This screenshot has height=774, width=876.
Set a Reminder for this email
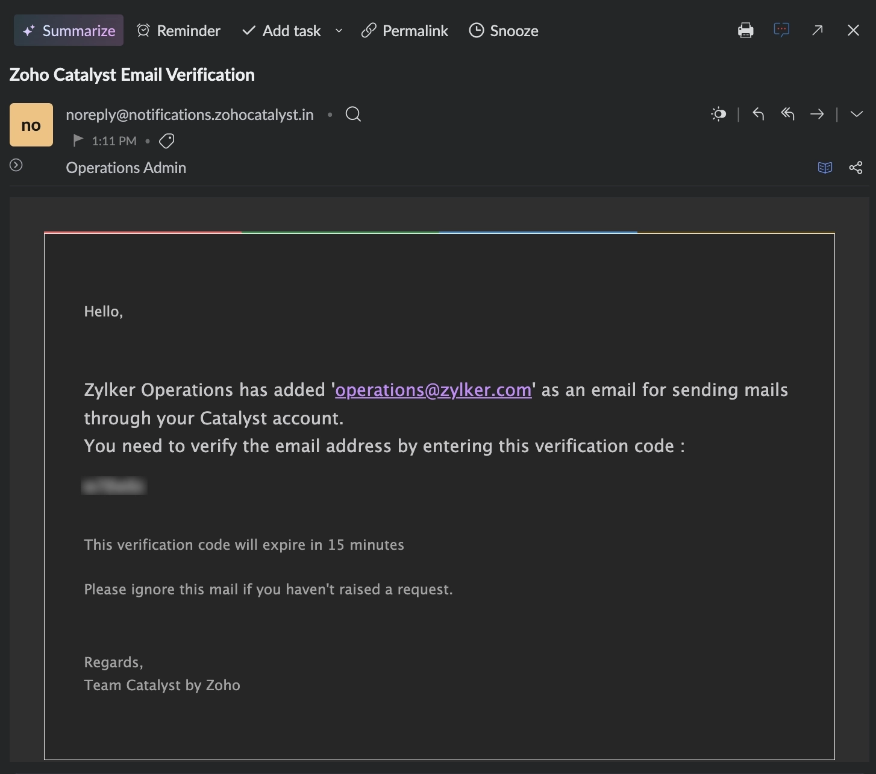[178, 31]
